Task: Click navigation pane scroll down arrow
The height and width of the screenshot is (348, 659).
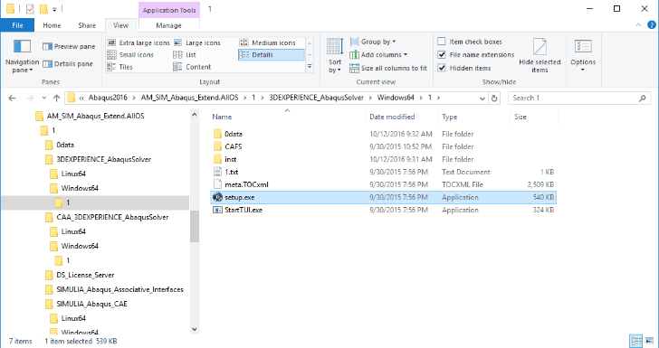Action: click(194, 330)
